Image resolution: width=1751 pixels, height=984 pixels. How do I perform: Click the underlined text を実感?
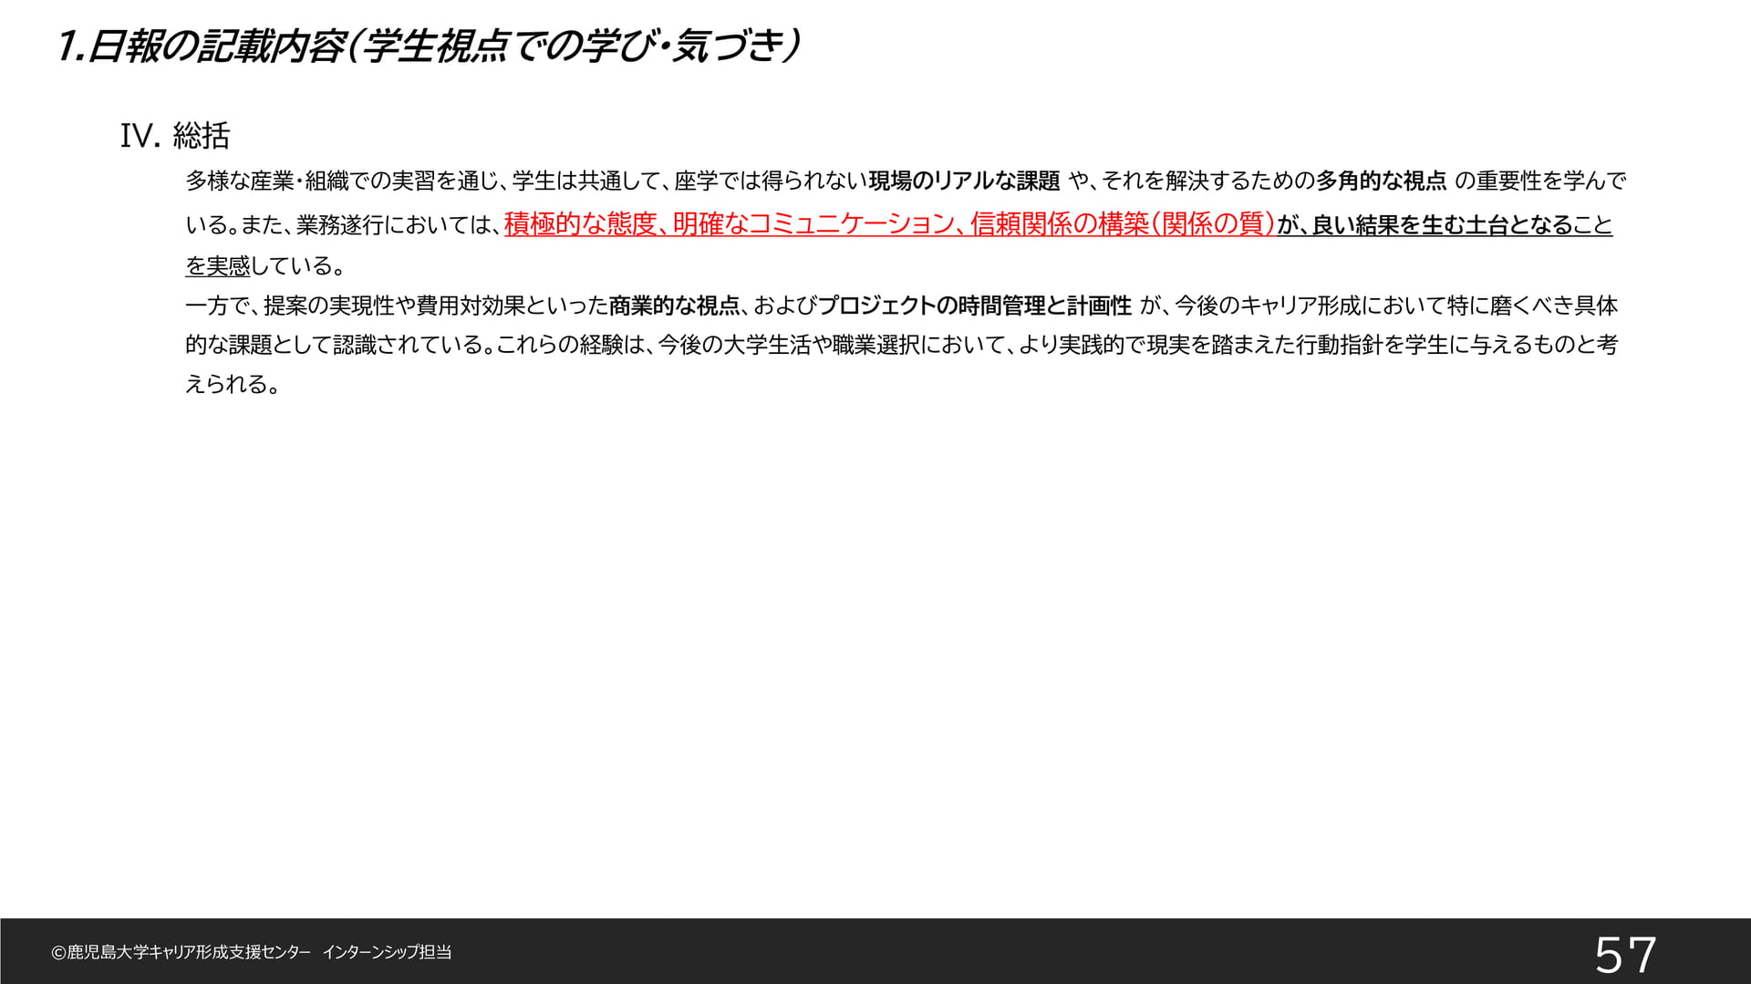coord(218,265)
